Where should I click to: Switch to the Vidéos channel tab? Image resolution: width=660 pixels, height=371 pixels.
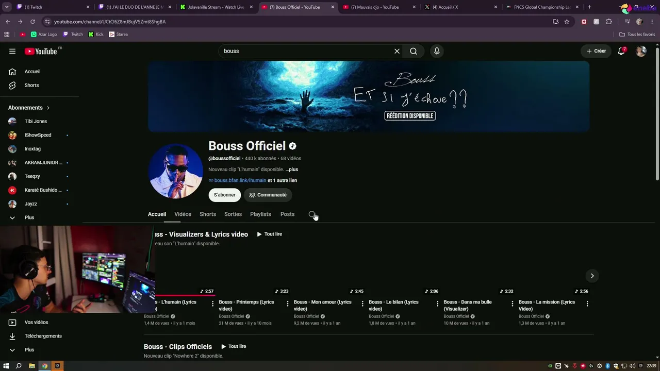coord(183,214)
